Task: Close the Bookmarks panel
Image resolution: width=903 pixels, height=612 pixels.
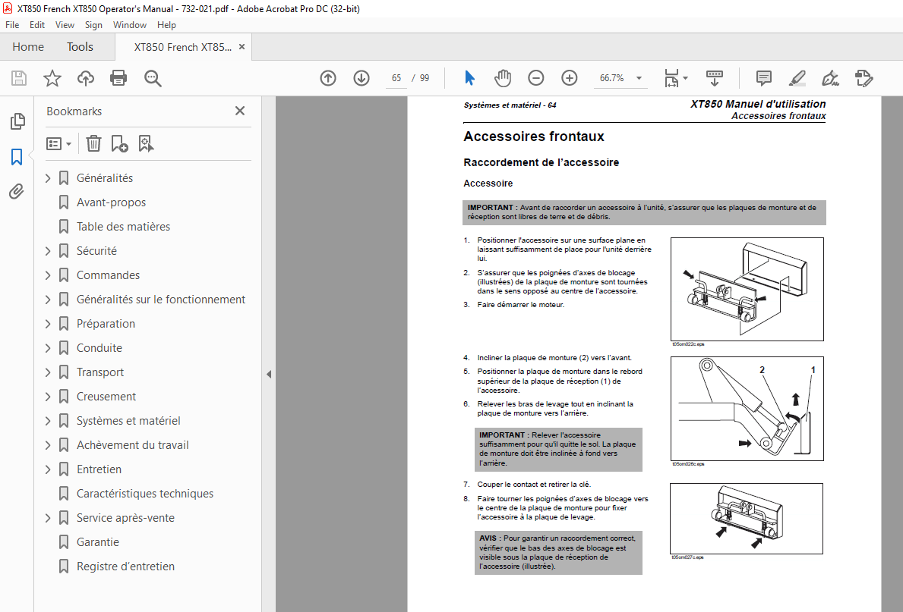Action: [240, 111]
